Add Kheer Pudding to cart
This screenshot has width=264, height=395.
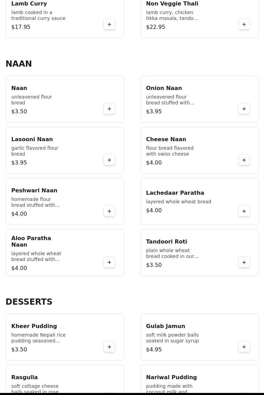(109, 347)
